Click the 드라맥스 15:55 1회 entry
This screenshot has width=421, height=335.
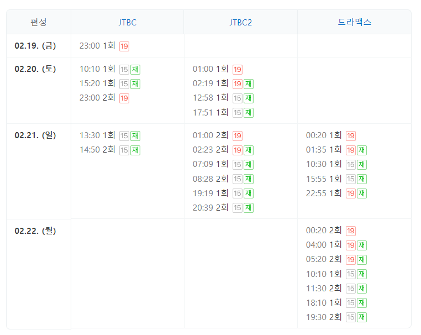click(x=324, y=179)
